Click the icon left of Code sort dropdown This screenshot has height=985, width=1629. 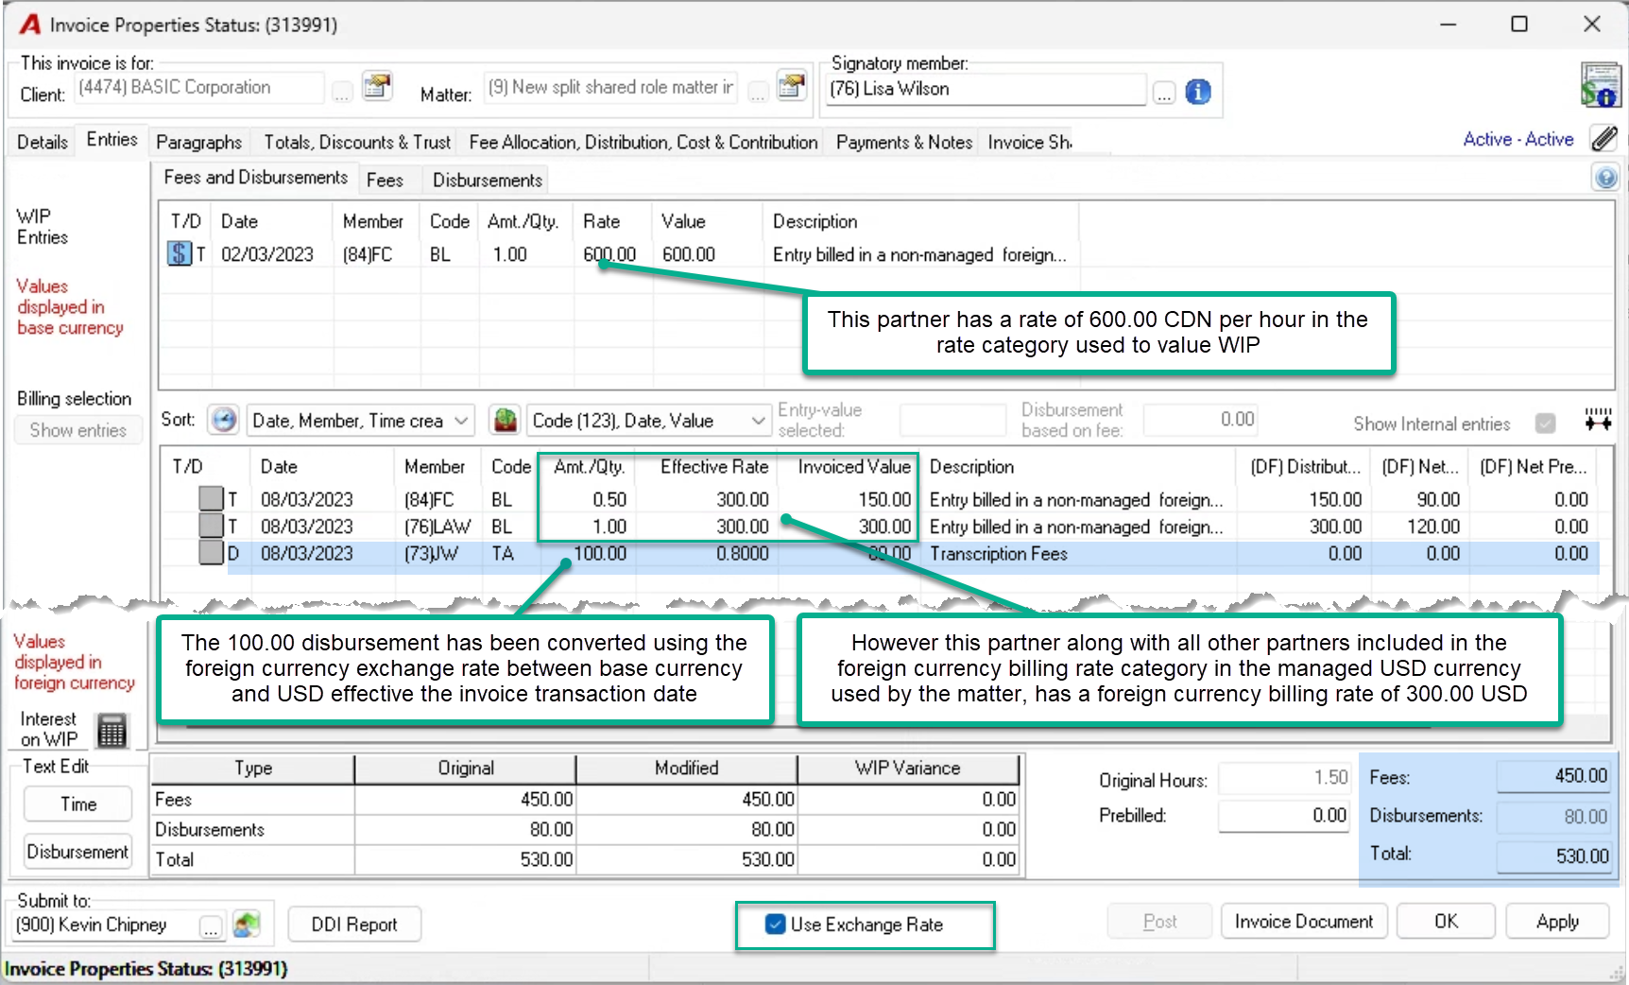[506, 420]
